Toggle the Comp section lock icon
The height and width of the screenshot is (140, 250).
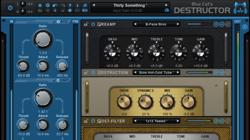(x=54, y=80)
